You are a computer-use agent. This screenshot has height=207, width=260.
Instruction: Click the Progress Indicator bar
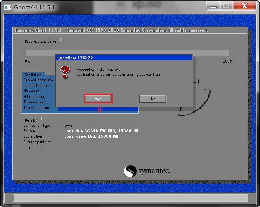pos(127,53)
